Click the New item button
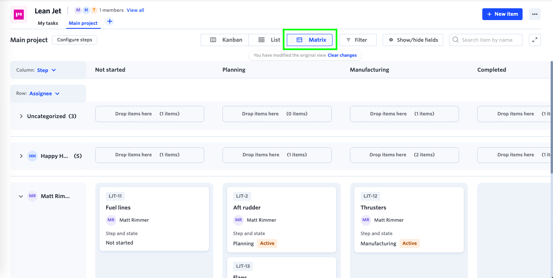The height and width of the screenshot is (278, 553). [x=502, y=14]
